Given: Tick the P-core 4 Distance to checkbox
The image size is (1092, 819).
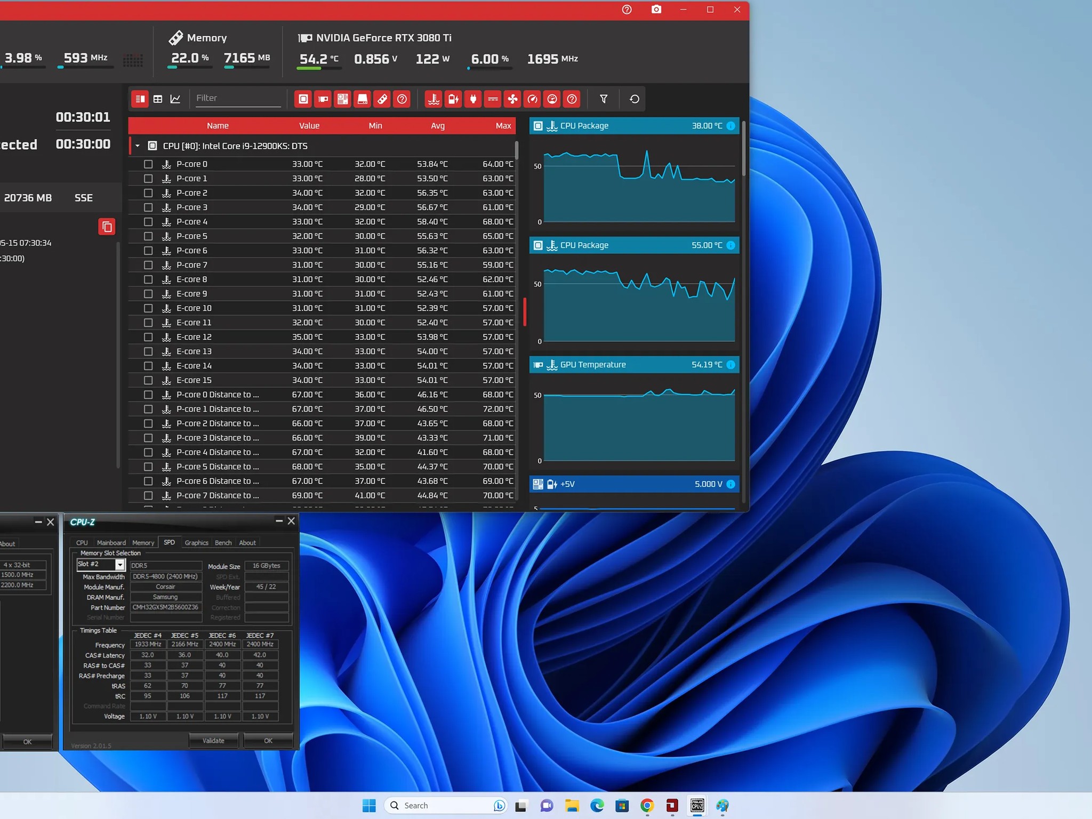Looking at the screenshot, I should [x=148, y=452].
